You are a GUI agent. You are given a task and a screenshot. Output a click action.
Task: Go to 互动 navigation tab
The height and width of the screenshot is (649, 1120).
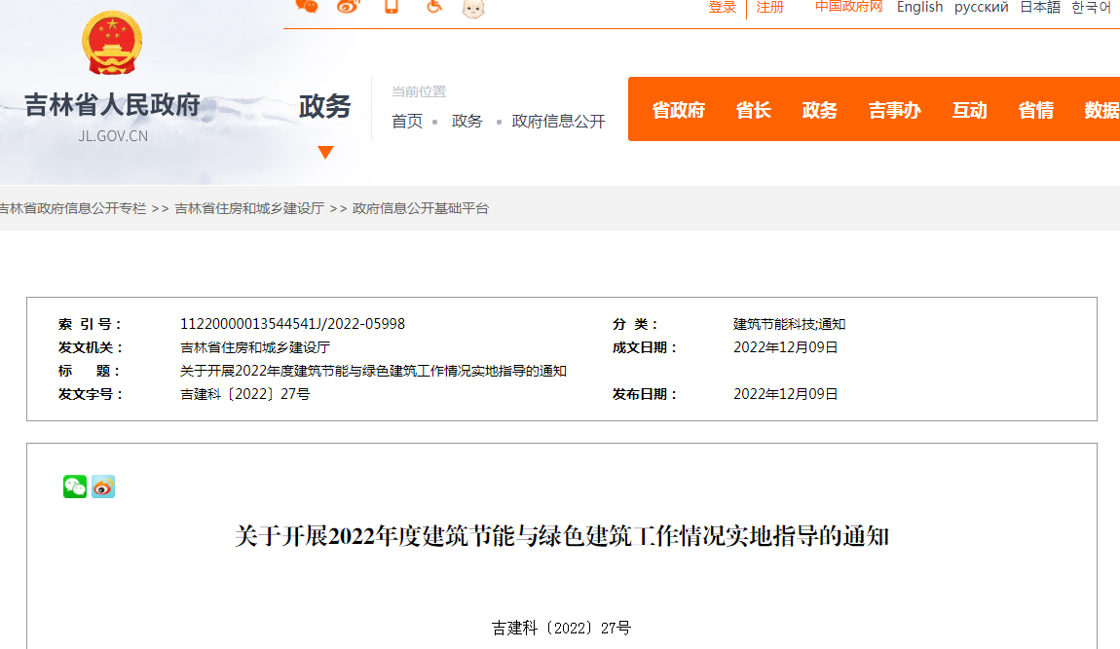click(969, 110)
